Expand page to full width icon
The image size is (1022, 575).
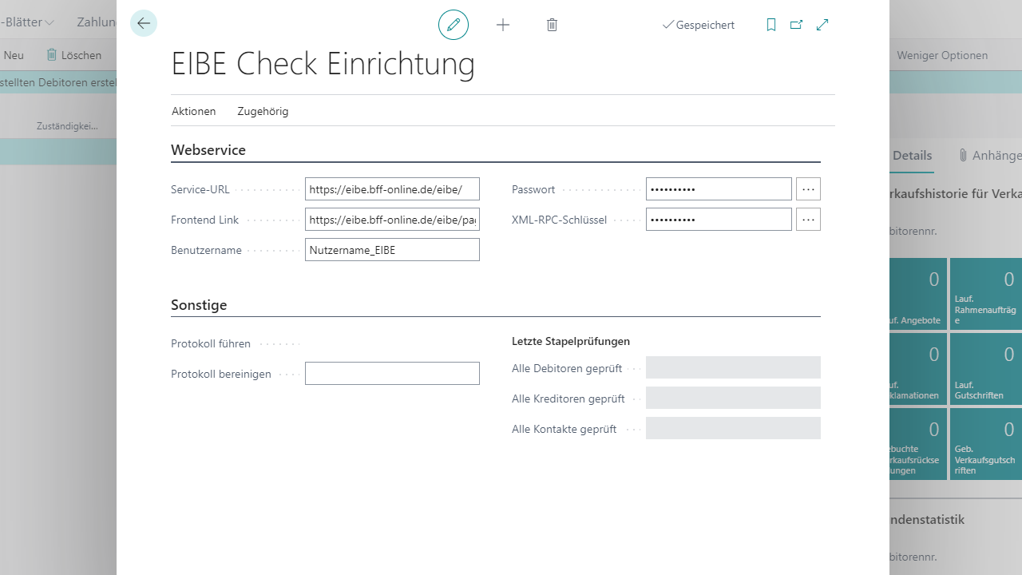click(822, 25)
